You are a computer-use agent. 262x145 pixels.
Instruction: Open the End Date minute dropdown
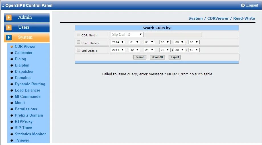pos(179,50)
